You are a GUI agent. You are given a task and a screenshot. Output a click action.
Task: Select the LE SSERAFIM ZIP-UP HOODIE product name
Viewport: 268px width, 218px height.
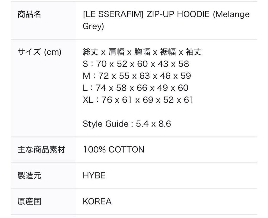(166, 20)
